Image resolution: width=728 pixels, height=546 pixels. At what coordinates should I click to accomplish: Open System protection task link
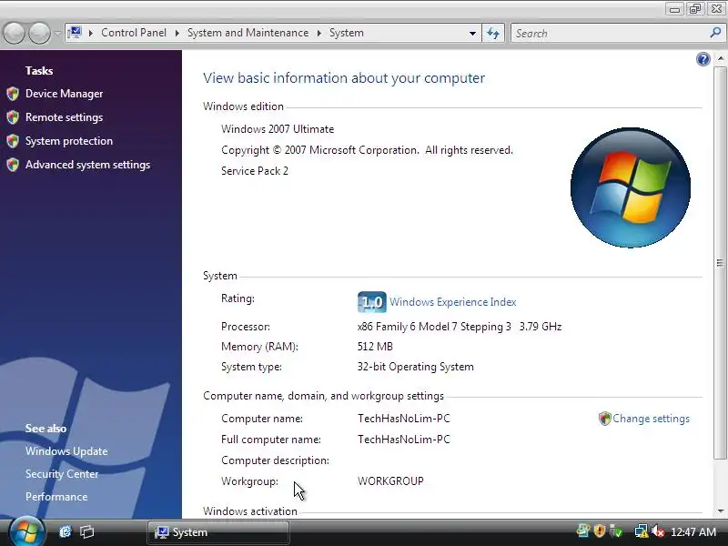point(69,141)
